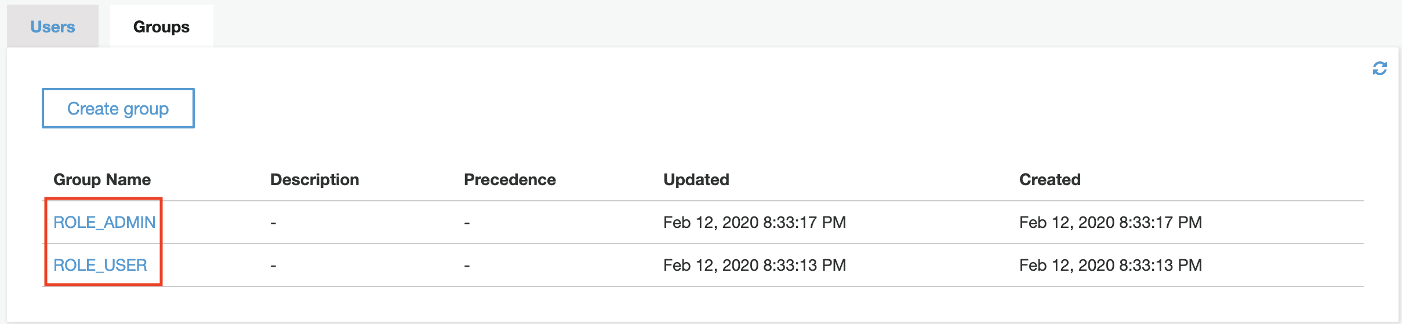Click the Description column header
This screenshot has height=324, width=1402.
pyautogui.click(x=314, y=179)
